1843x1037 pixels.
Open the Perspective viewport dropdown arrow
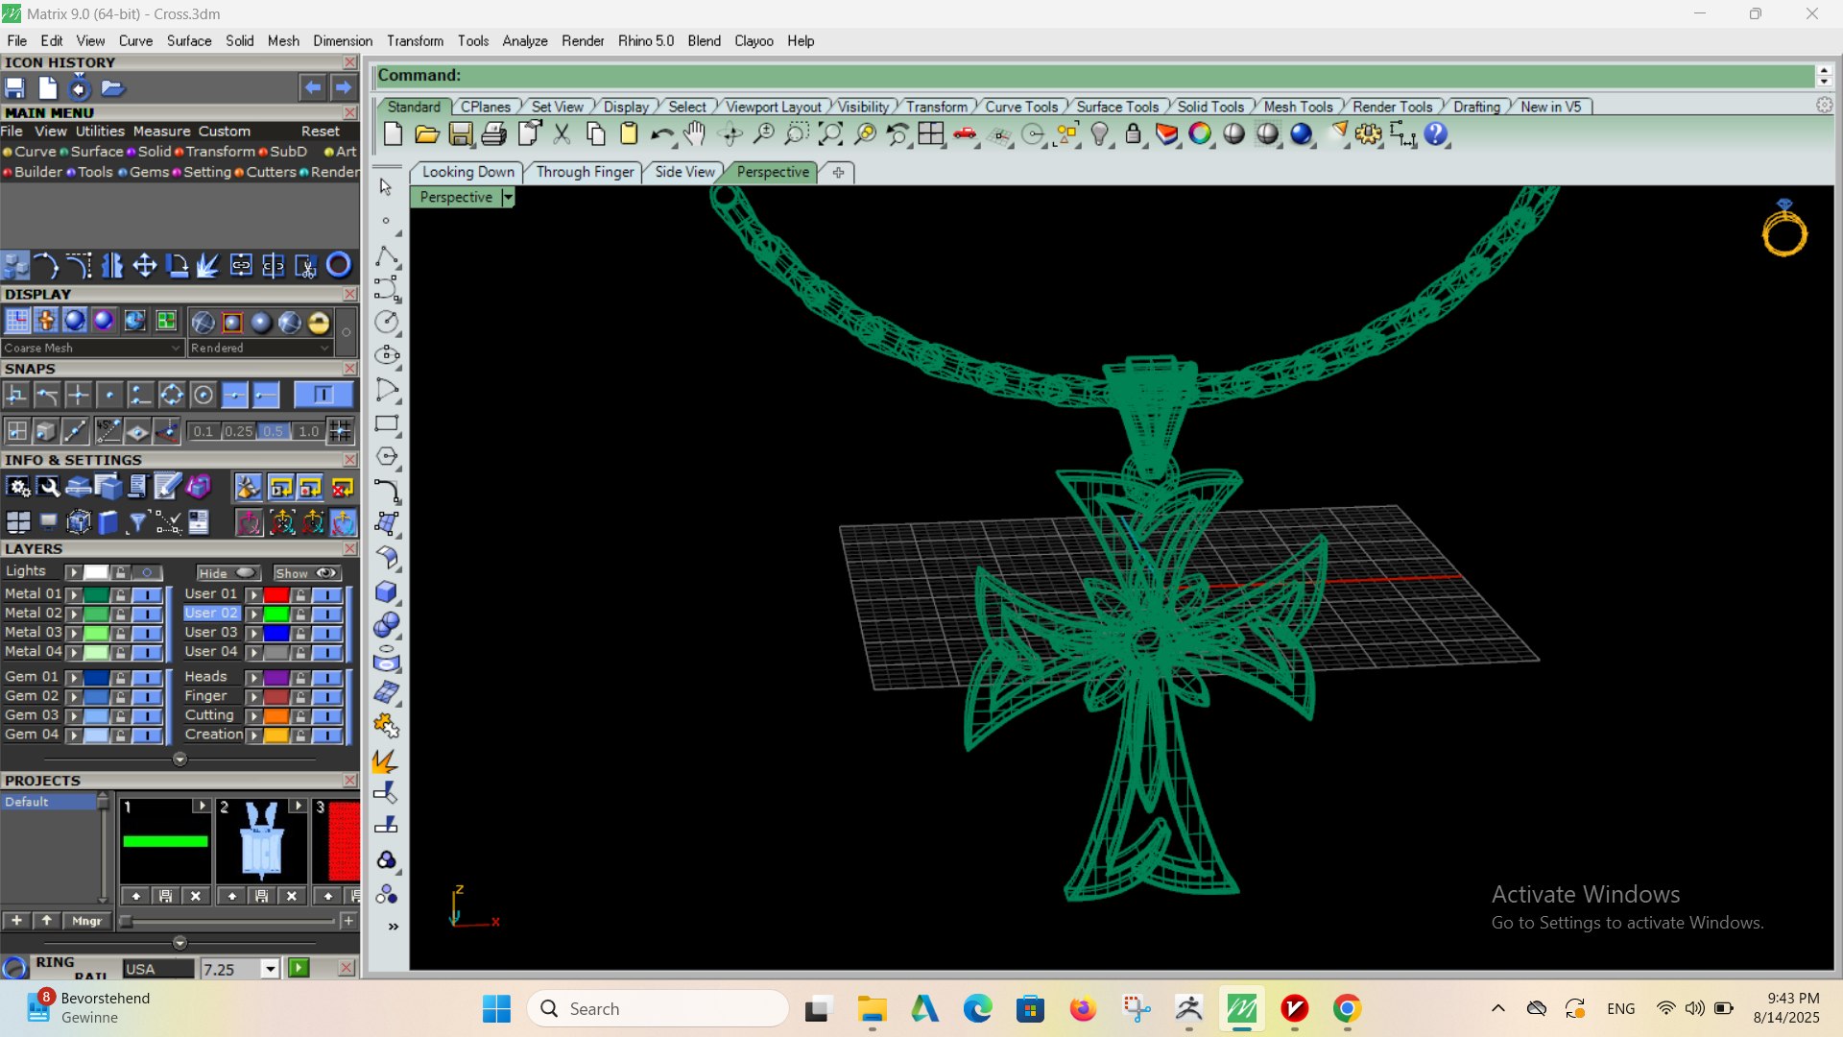click(x=508, y=197)
